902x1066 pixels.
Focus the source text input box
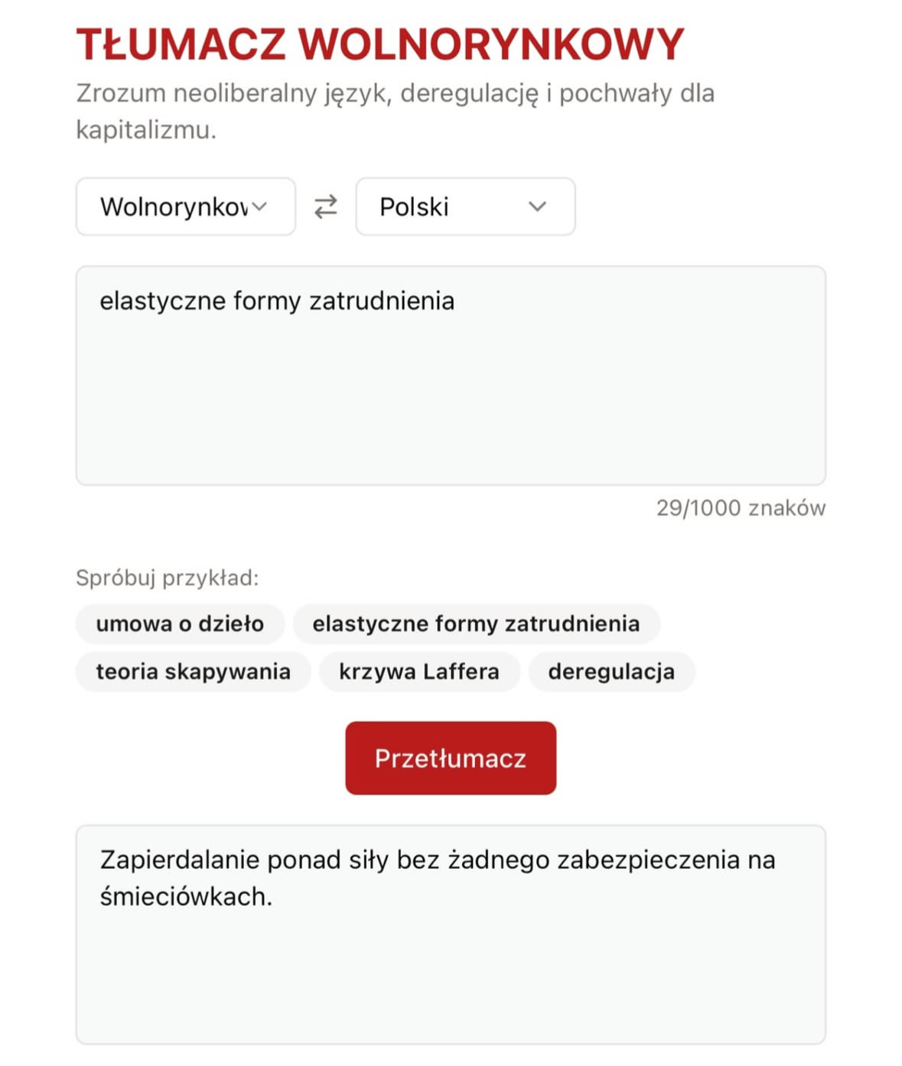pyautogui.click(x=450, y=390)
